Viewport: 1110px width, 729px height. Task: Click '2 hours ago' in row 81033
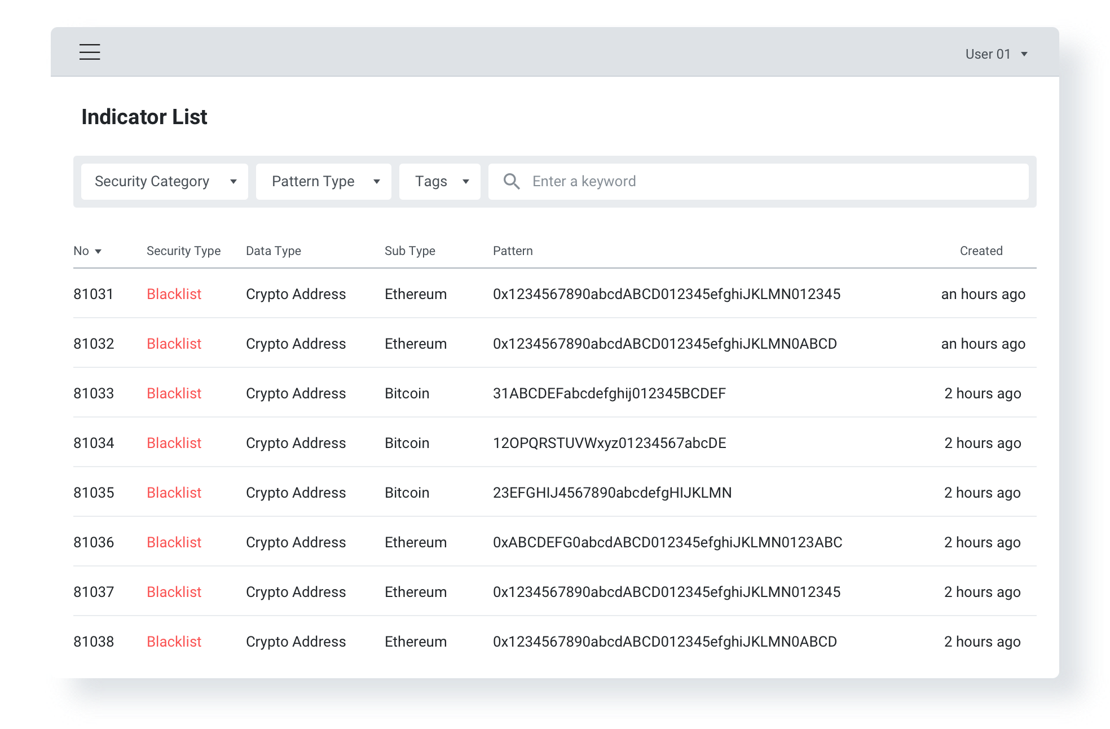[x=983, y=394]
